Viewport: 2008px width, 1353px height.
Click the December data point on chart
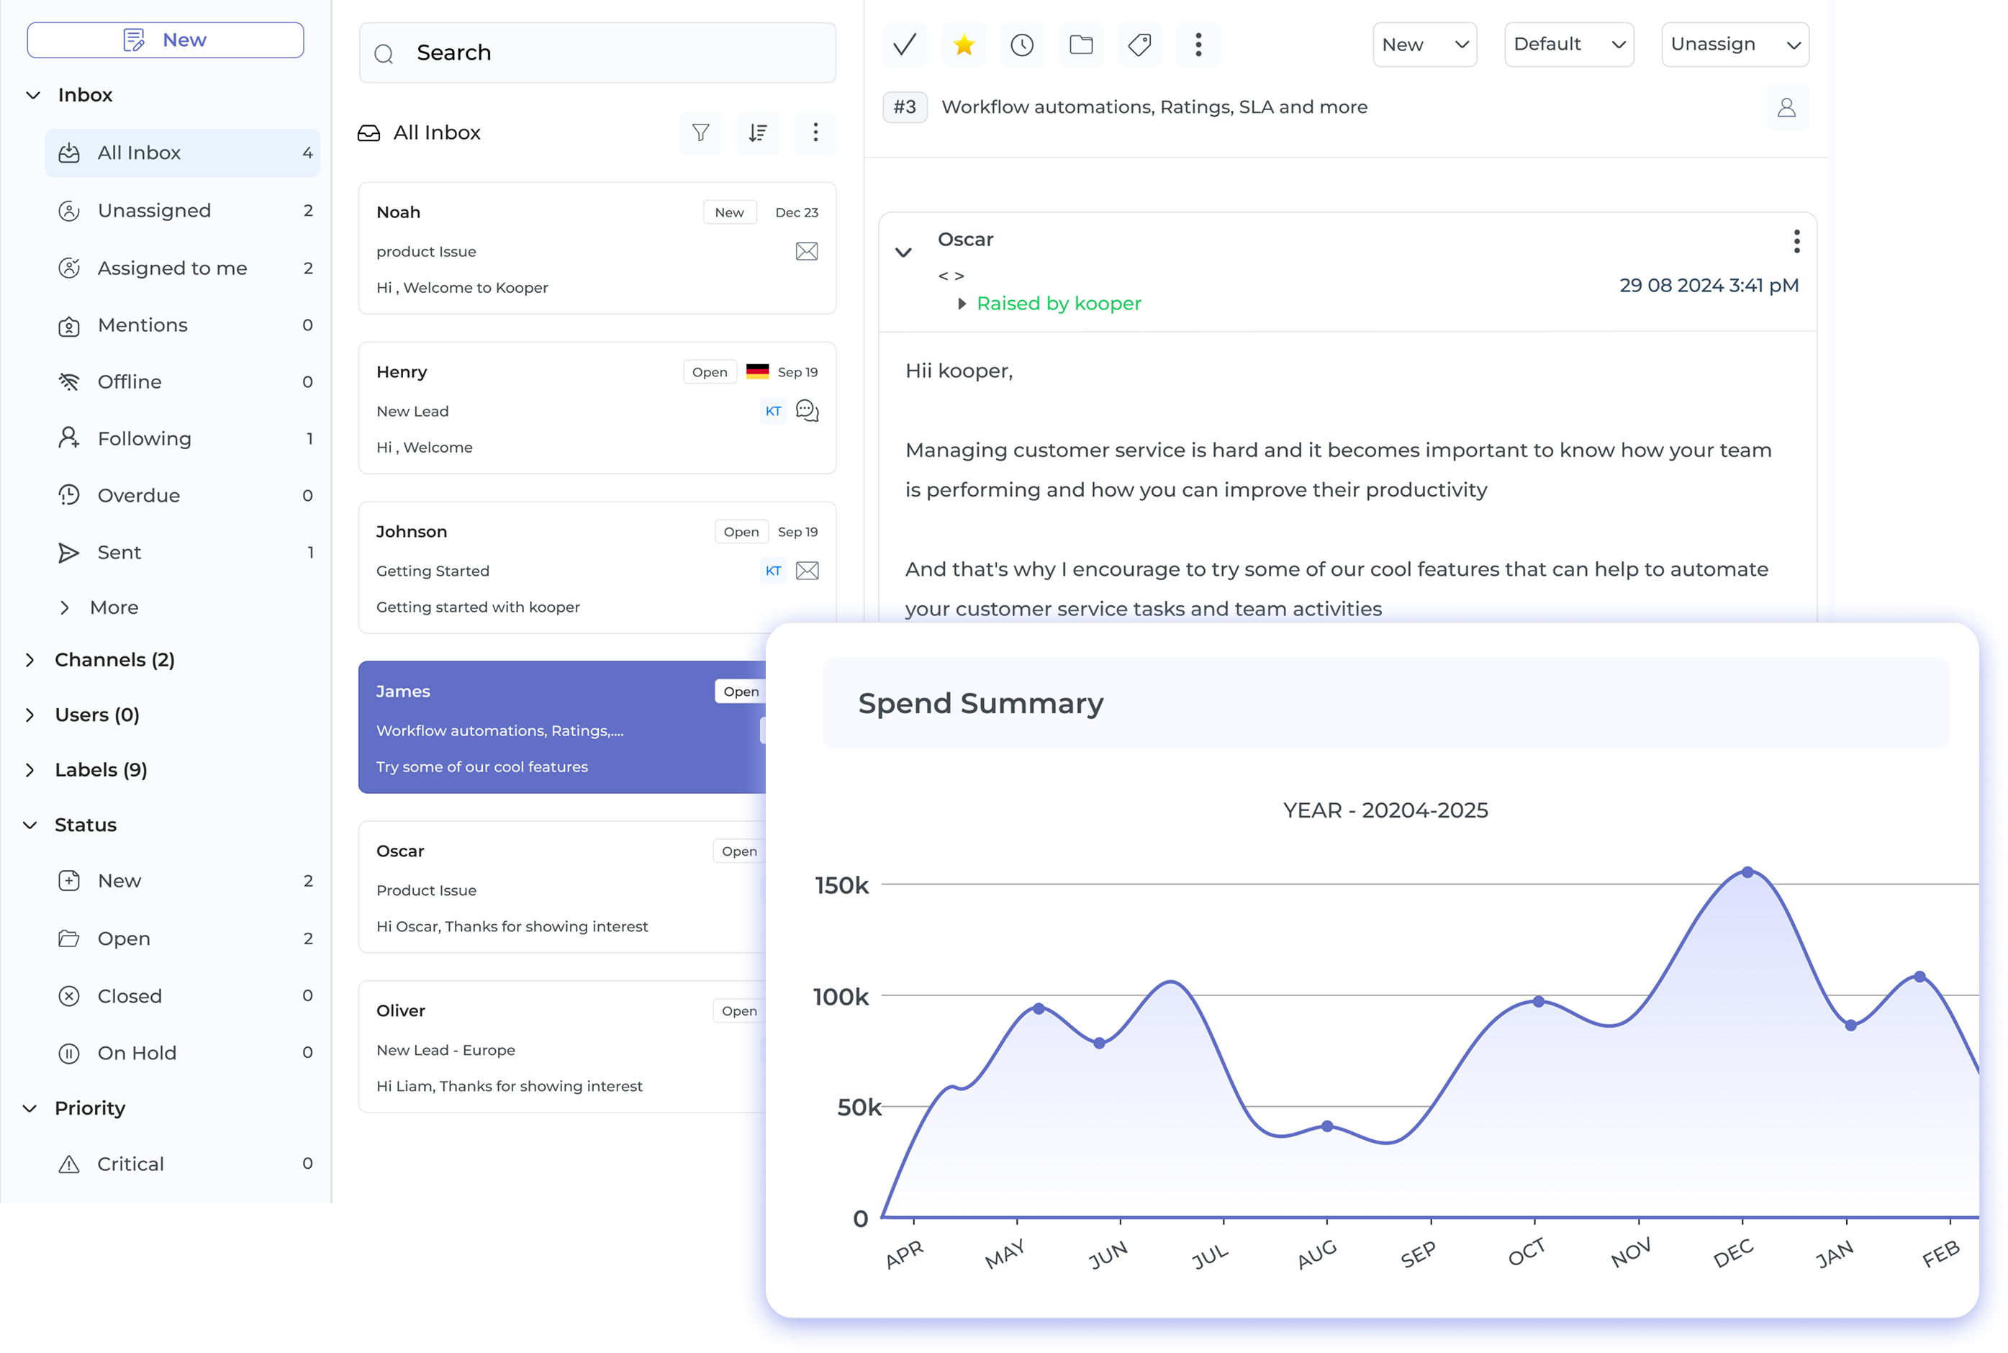point(1747,872)
